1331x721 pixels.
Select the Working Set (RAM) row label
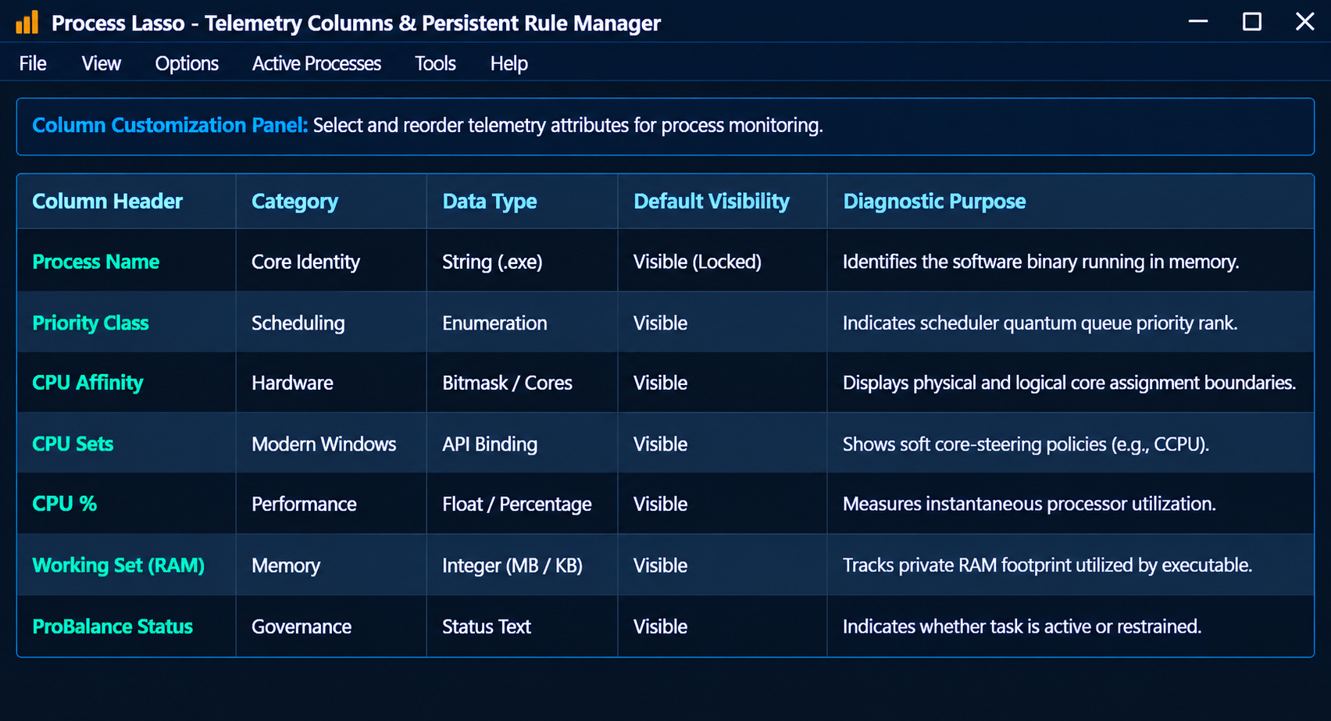pyautogui.click(x=118, y=565)
